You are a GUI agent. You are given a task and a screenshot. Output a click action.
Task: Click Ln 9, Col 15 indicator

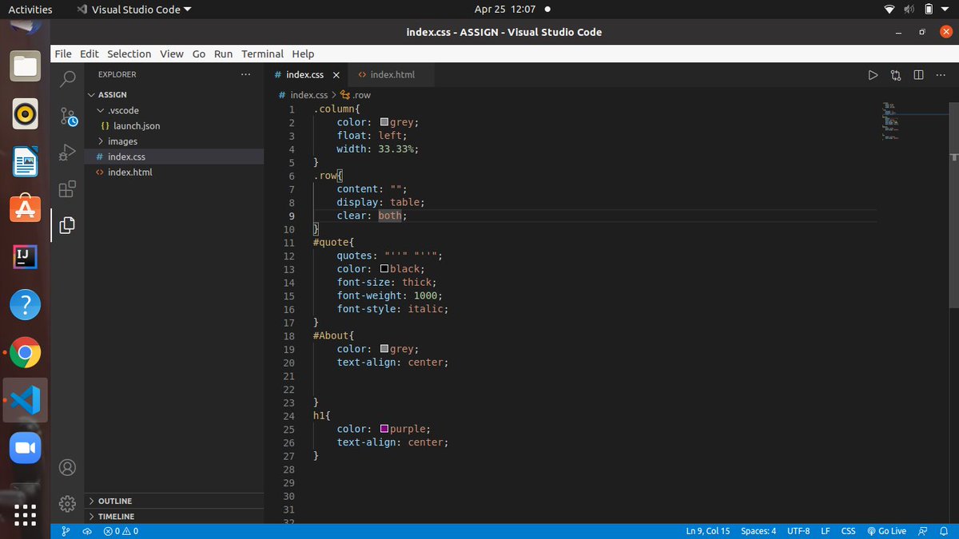click(708, 531)
